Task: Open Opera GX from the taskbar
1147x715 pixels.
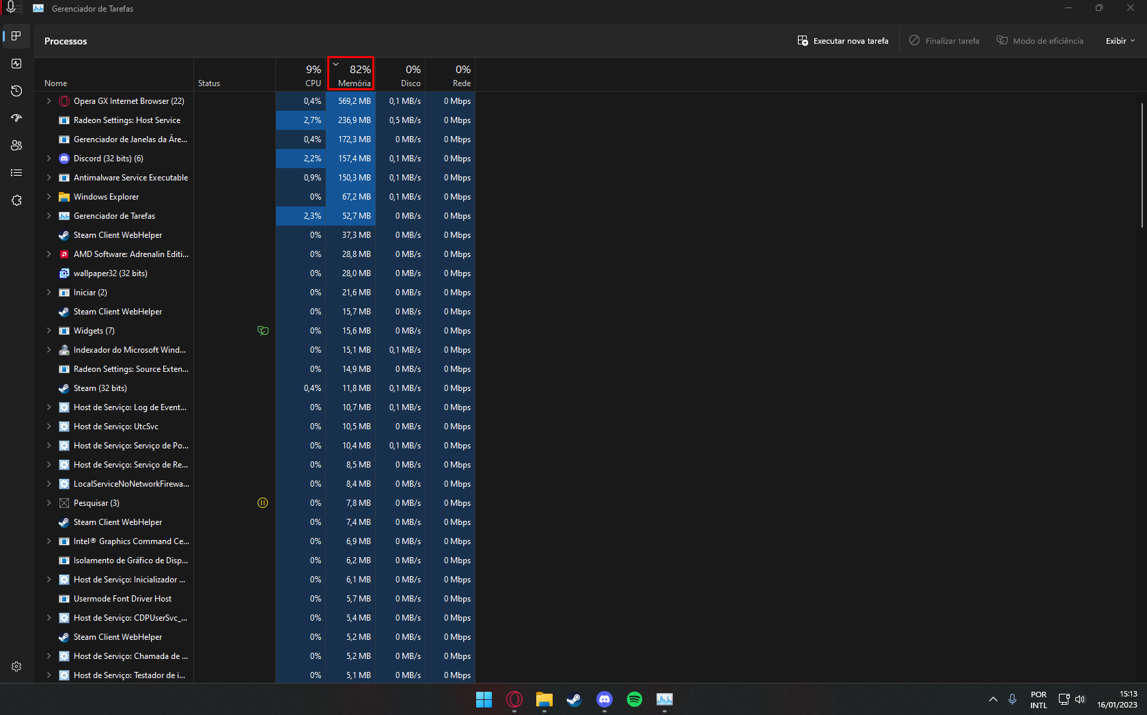Action: (x=514, y=699)
